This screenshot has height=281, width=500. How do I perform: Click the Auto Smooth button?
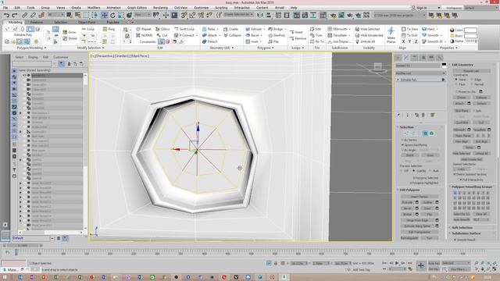point(462,219)
